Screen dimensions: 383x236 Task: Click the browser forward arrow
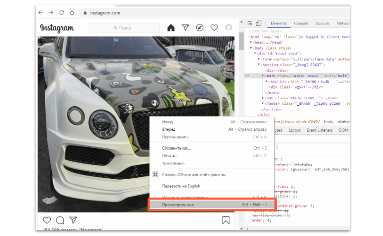51,12
